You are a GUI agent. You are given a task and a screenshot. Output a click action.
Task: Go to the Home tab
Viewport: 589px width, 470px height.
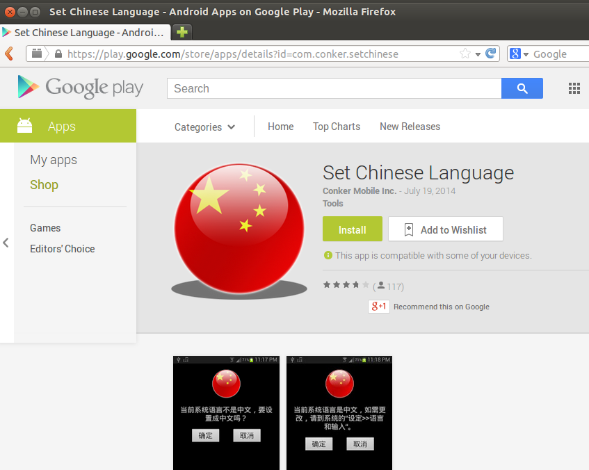(x=281, y=127)
